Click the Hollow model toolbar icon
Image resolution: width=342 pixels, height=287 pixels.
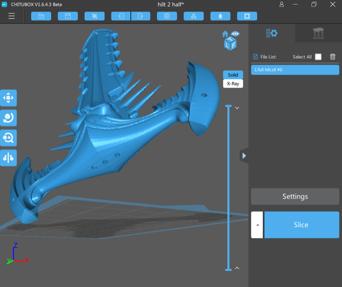(x=220, y=16)
